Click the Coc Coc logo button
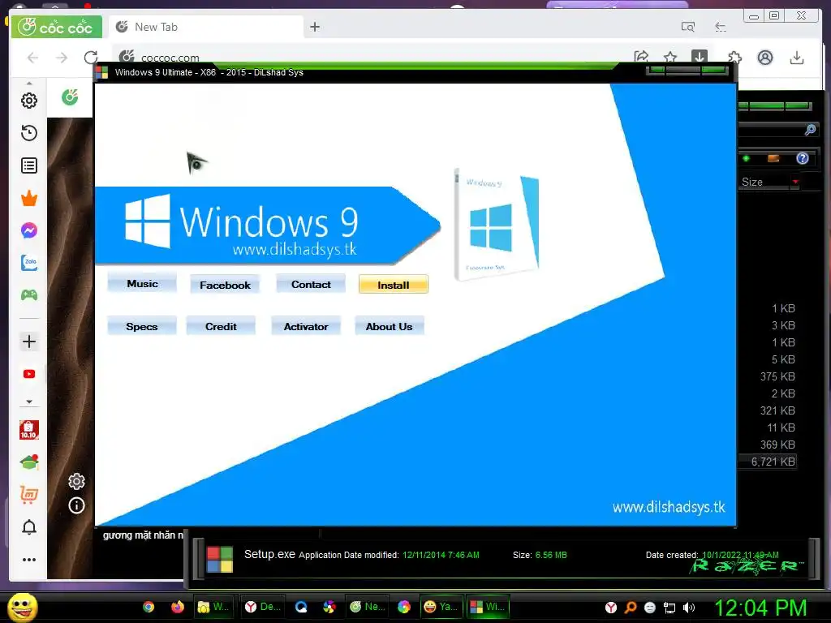 (56, 27)
